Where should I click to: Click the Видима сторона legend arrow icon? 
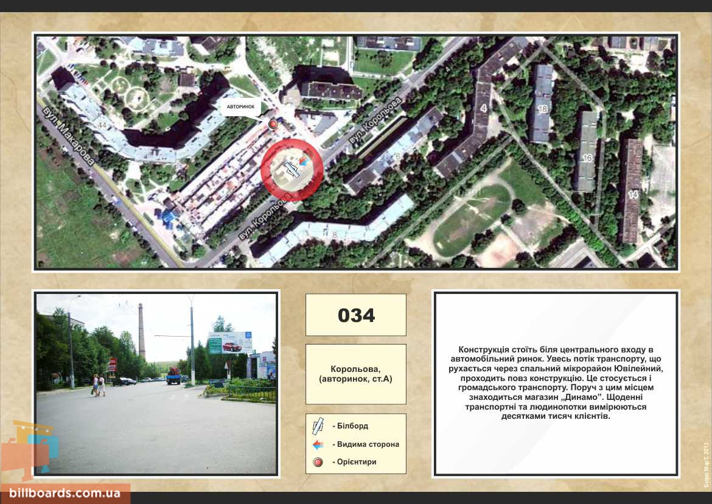pos(318,444)
